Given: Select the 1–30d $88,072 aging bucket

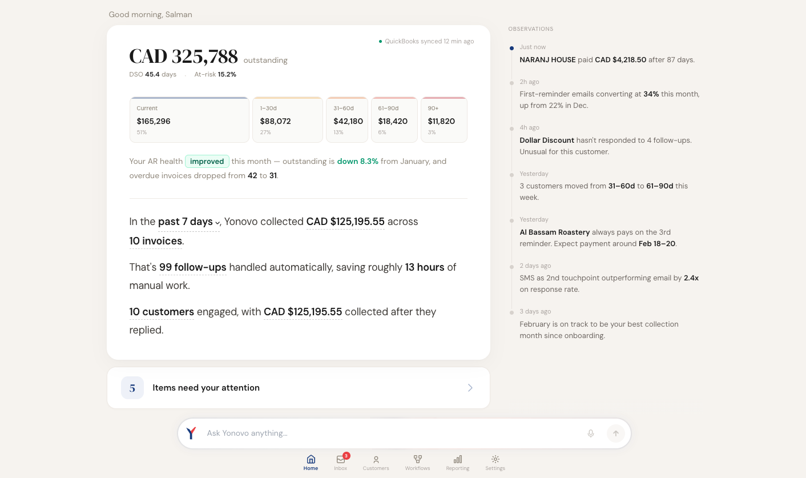Looking at the screenshot, I should click(288, 119).
